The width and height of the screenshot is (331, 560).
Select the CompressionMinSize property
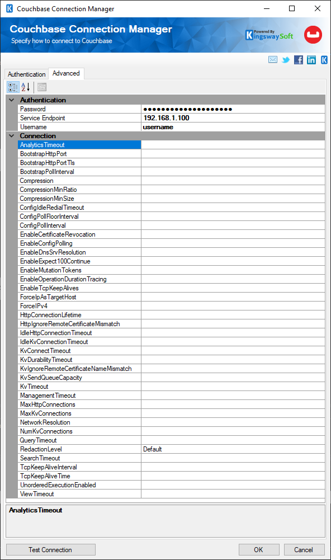tap(79, 198)
